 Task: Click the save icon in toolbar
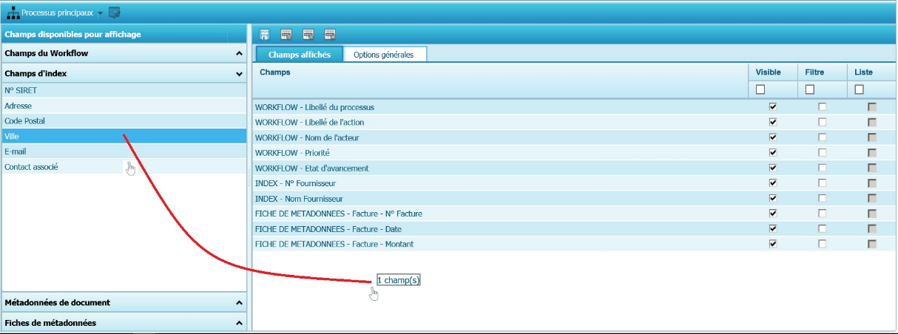tap(265, 35)
